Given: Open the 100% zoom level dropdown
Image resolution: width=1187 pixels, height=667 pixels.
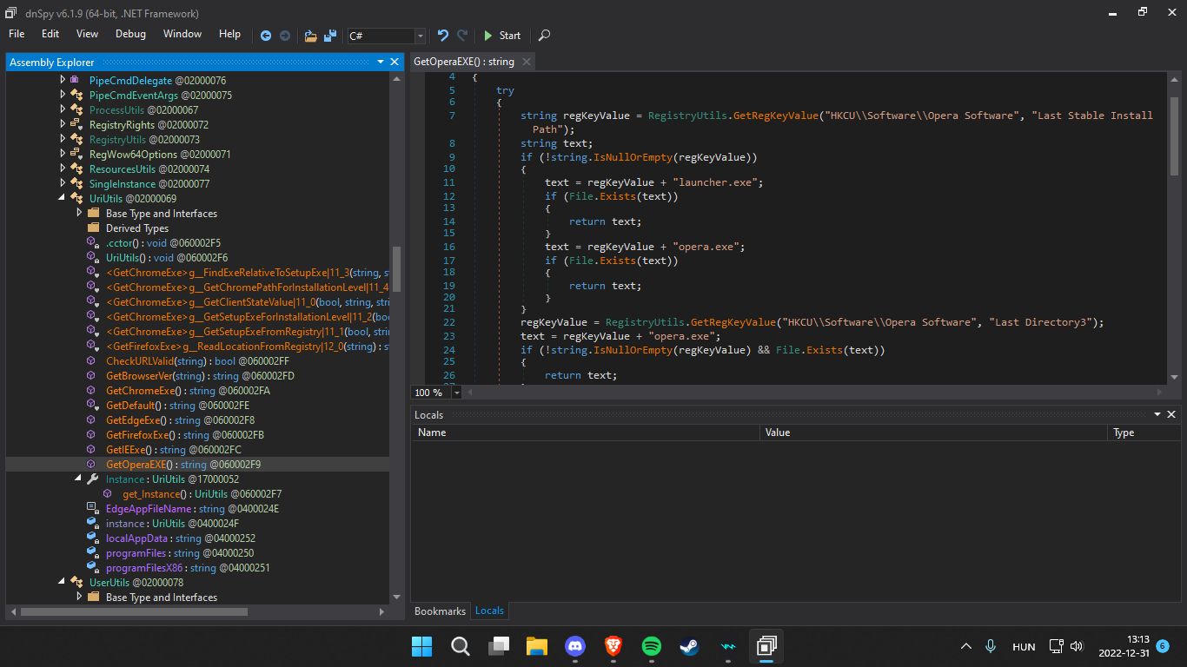Looking at the screenshot, I should tap(455, 393).
